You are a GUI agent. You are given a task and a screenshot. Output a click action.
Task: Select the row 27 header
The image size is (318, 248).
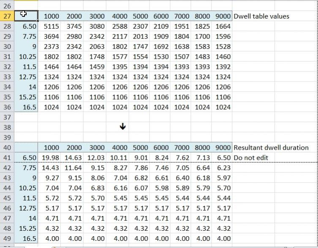pos(7,16)
